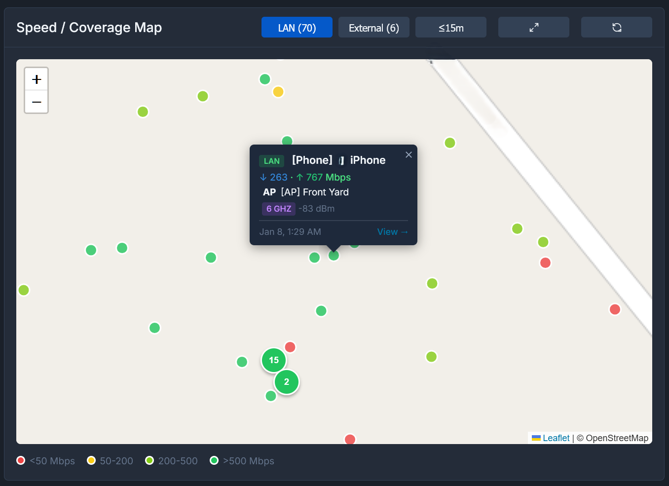This screenshot has height=486, width=669.
Task: Open the Leaflet attribution link
Action: tap(556, 438)
